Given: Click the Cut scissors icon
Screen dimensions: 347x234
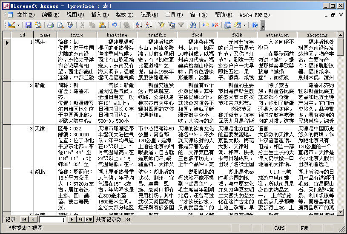Looking at the screenshot, I should [82, 25].
